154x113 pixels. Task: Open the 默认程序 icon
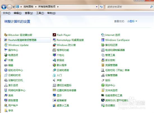54,65
